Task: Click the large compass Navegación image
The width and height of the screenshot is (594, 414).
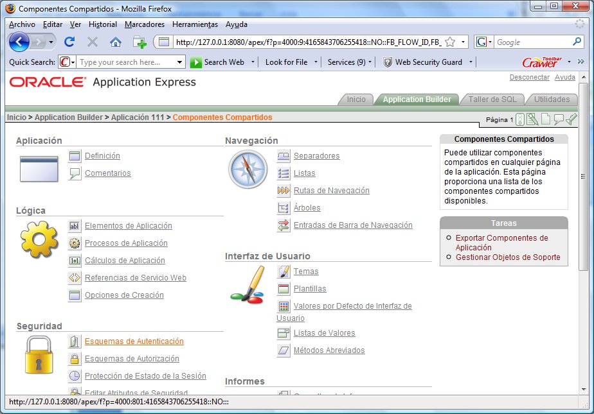Action: click(x=248, y=169)
